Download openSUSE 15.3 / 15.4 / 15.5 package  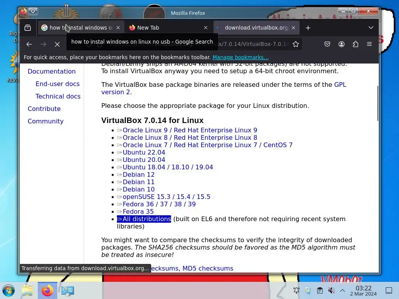[166, 197]
